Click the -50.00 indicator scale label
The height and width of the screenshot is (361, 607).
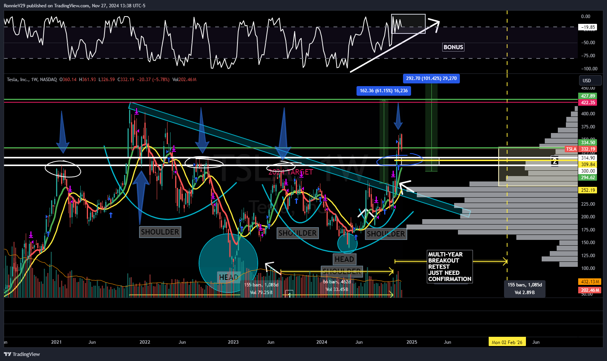[x=588, y=43]
